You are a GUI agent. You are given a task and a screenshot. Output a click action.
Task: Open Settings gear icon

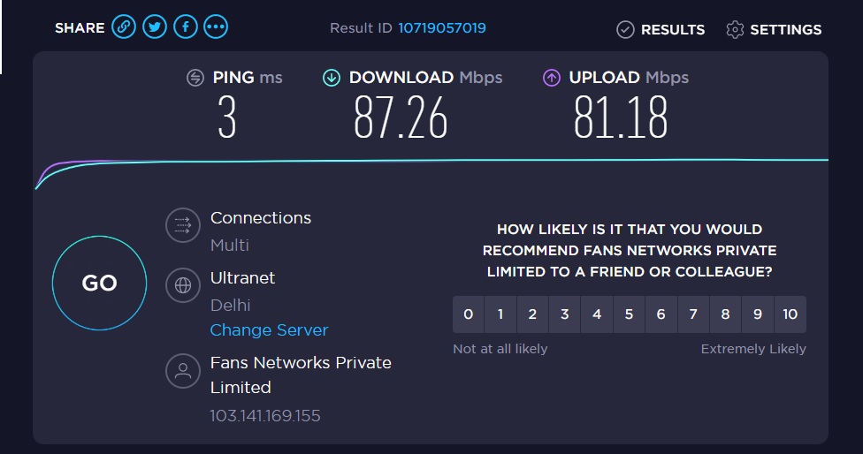tap(735, 30)
